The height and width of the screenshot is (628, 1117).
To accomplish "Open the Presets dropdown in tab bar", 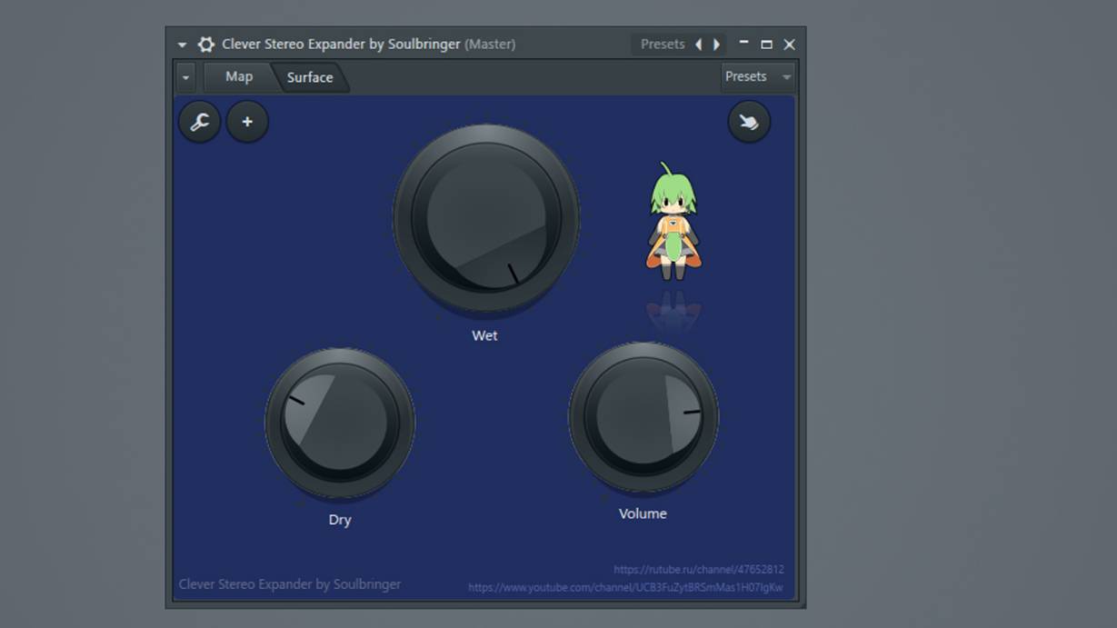I will 758,77.
